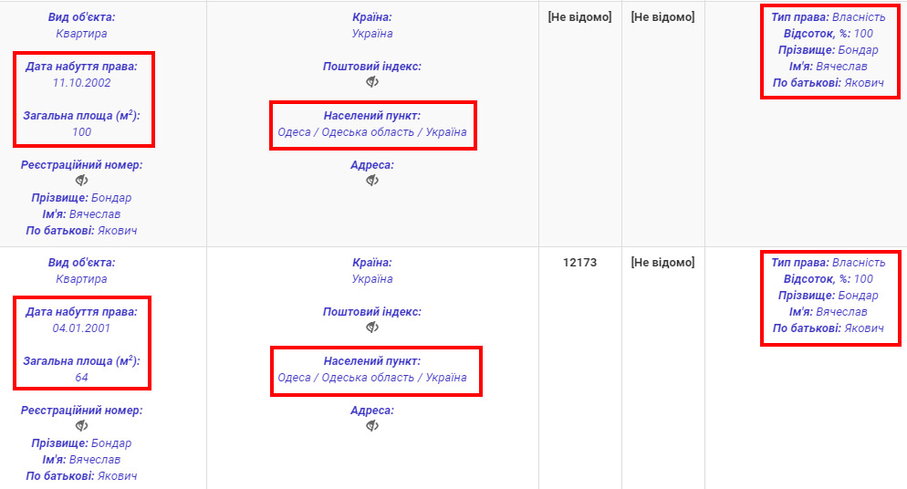The image size is (907, 489).
Task: Select the acquisition date 11.10.2002
Action: coord(82,83)
